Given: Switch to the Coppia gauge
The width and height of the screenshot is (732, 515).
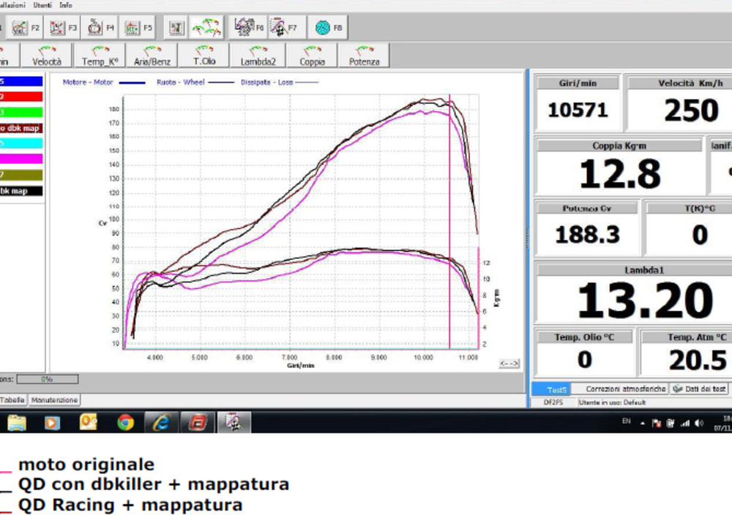Looking at the screenshot, I should 313,56.
